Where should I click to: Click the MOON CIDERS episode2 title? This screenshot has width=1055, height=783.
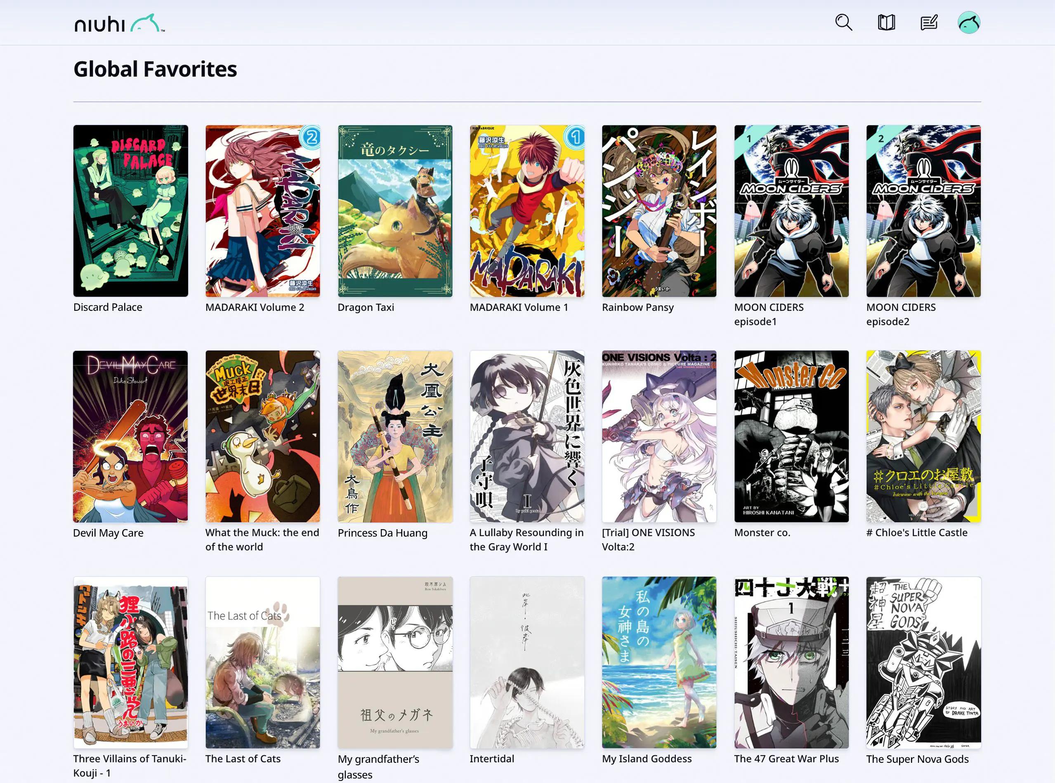tap(901, 314)
